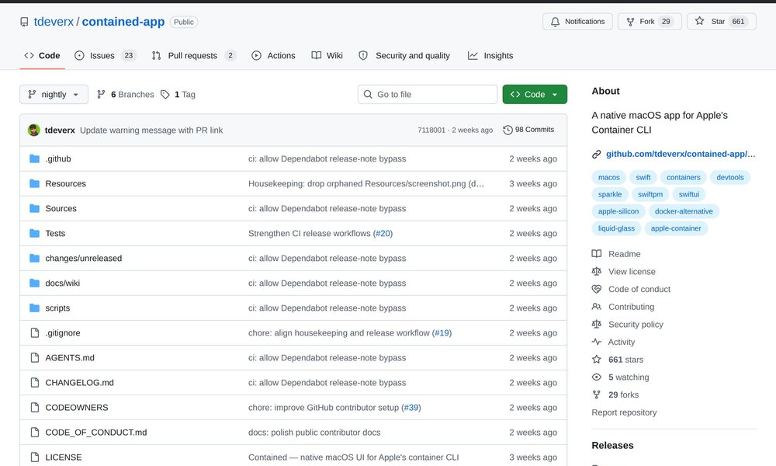Click the contained-app repository name link
Screen dimensions: 776x466
pos(123,22)
